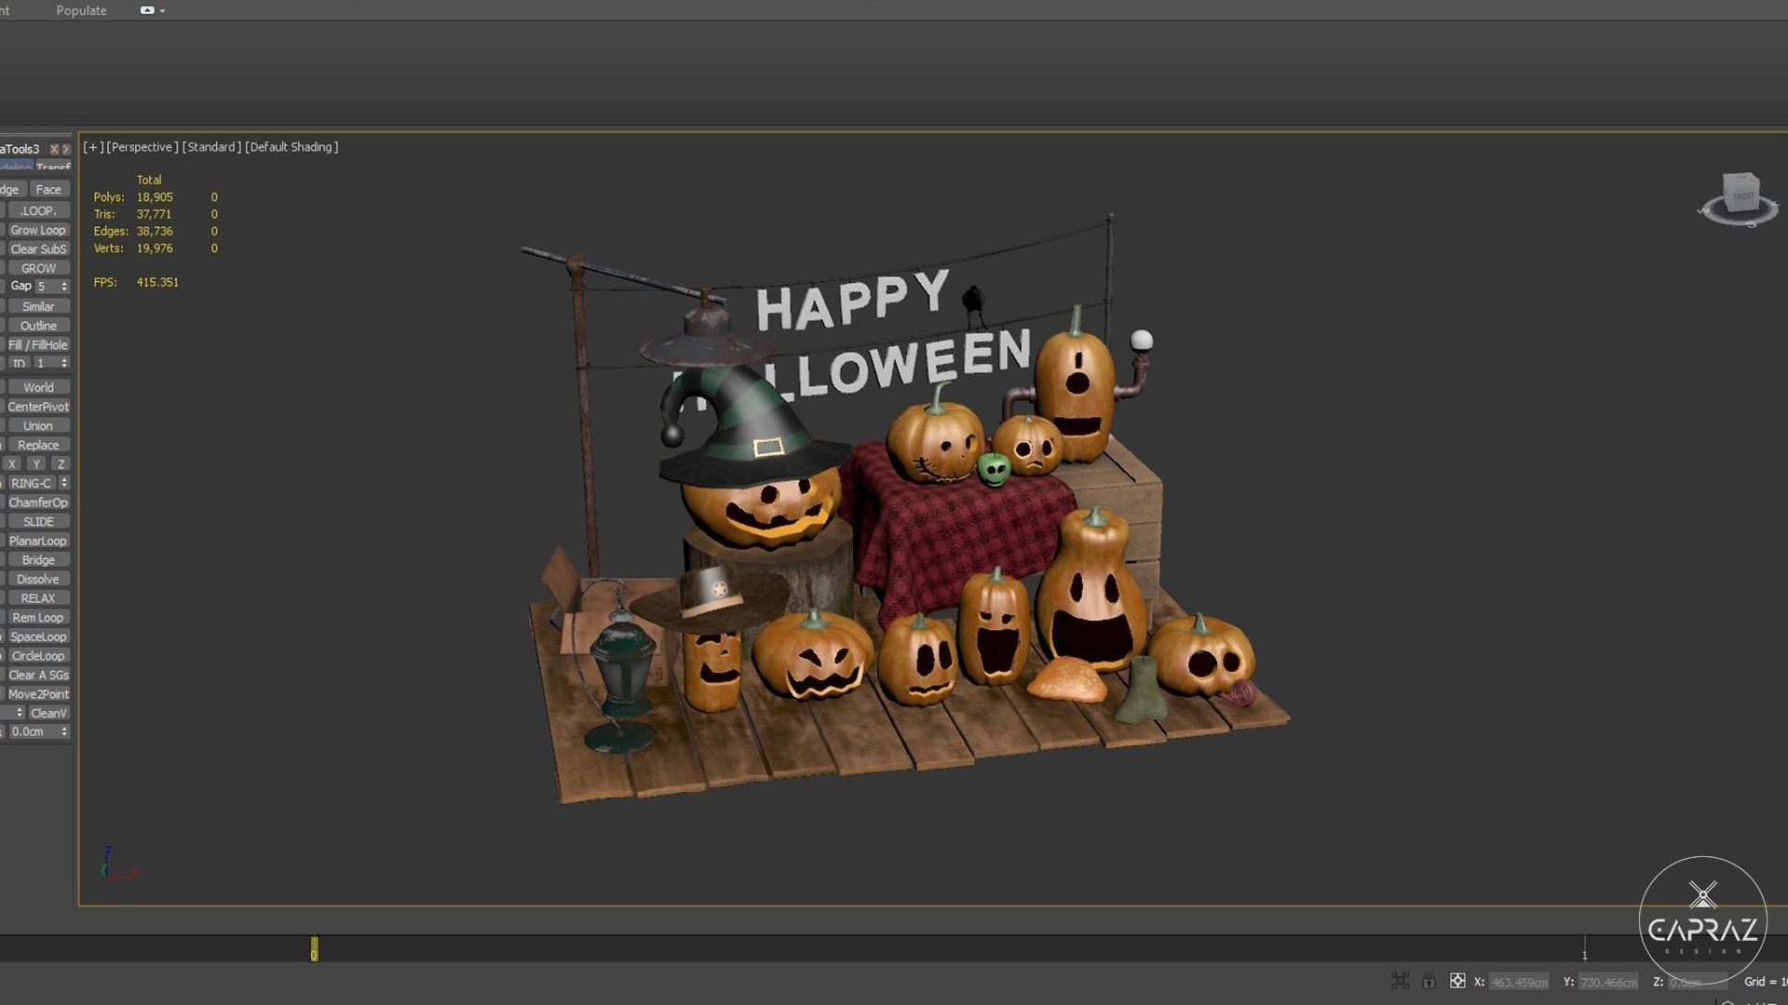Click the Z axis button

click(61, 463)
